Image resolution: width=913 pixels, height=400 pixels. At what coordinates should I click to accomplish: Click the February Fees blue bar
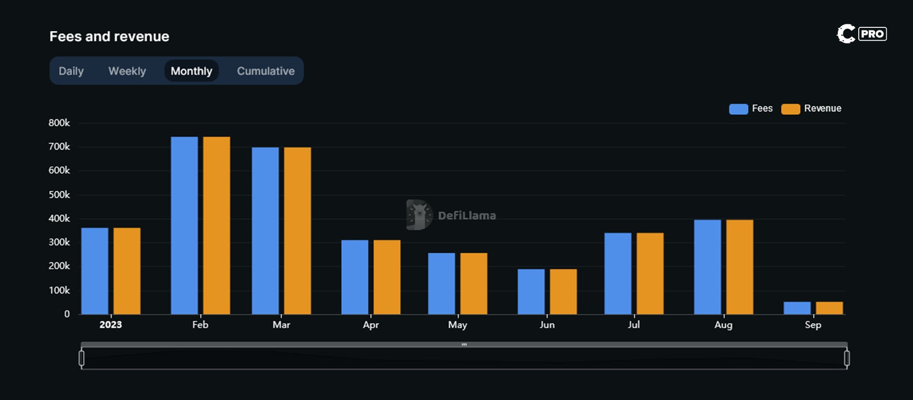[x=184, y=225]
